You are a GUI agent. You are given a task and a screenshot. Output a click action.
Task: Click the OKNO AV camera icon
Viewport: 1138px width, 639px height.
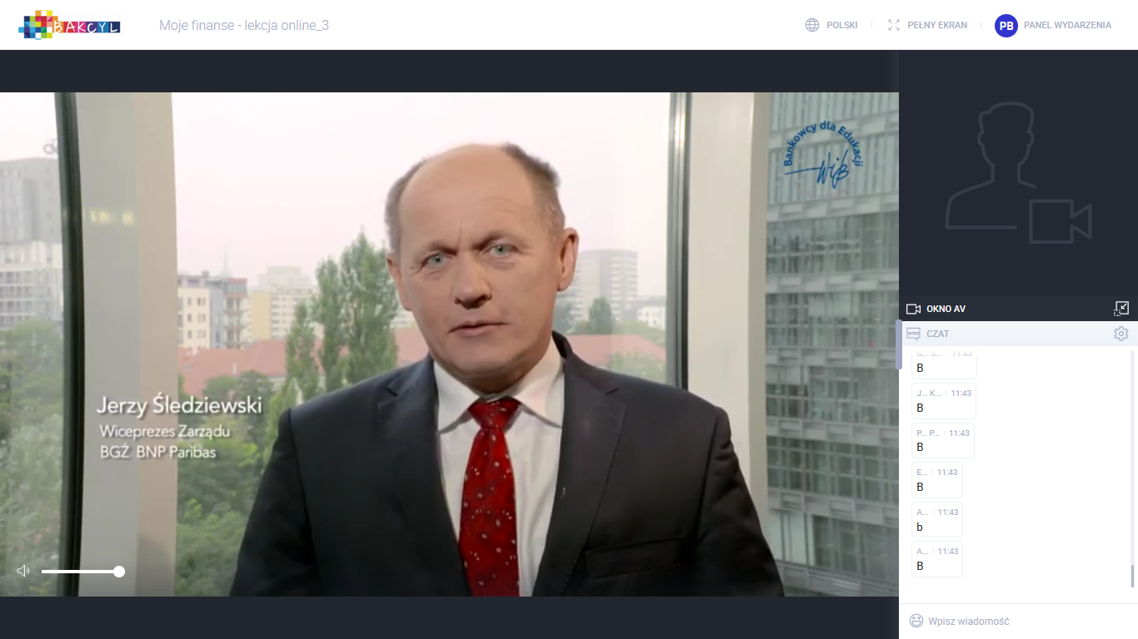913,309
